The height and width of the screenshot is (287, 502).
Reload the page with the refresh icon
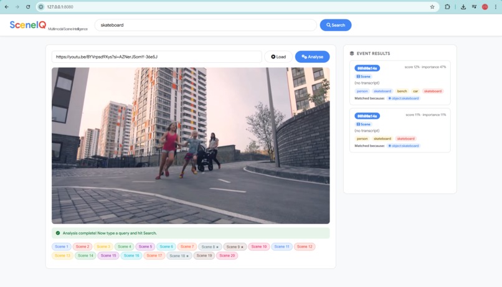click(28, 7)
